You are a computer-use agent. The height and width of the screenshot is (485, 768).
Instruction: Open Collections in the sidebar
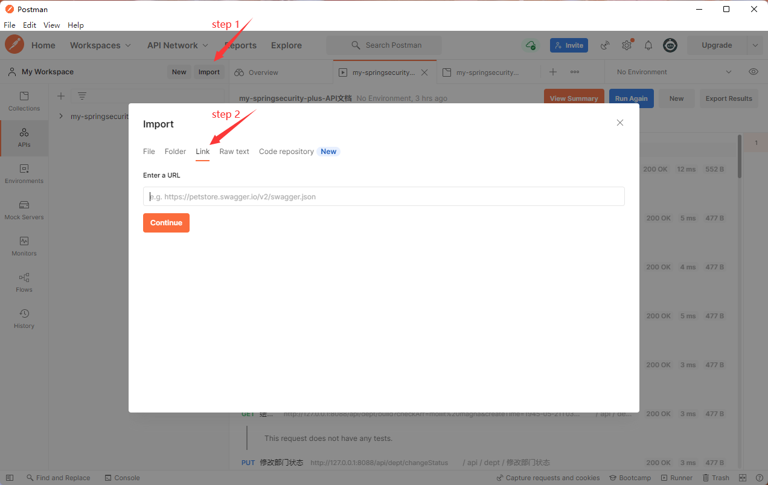pyautogui.click(x=24, y=101)
